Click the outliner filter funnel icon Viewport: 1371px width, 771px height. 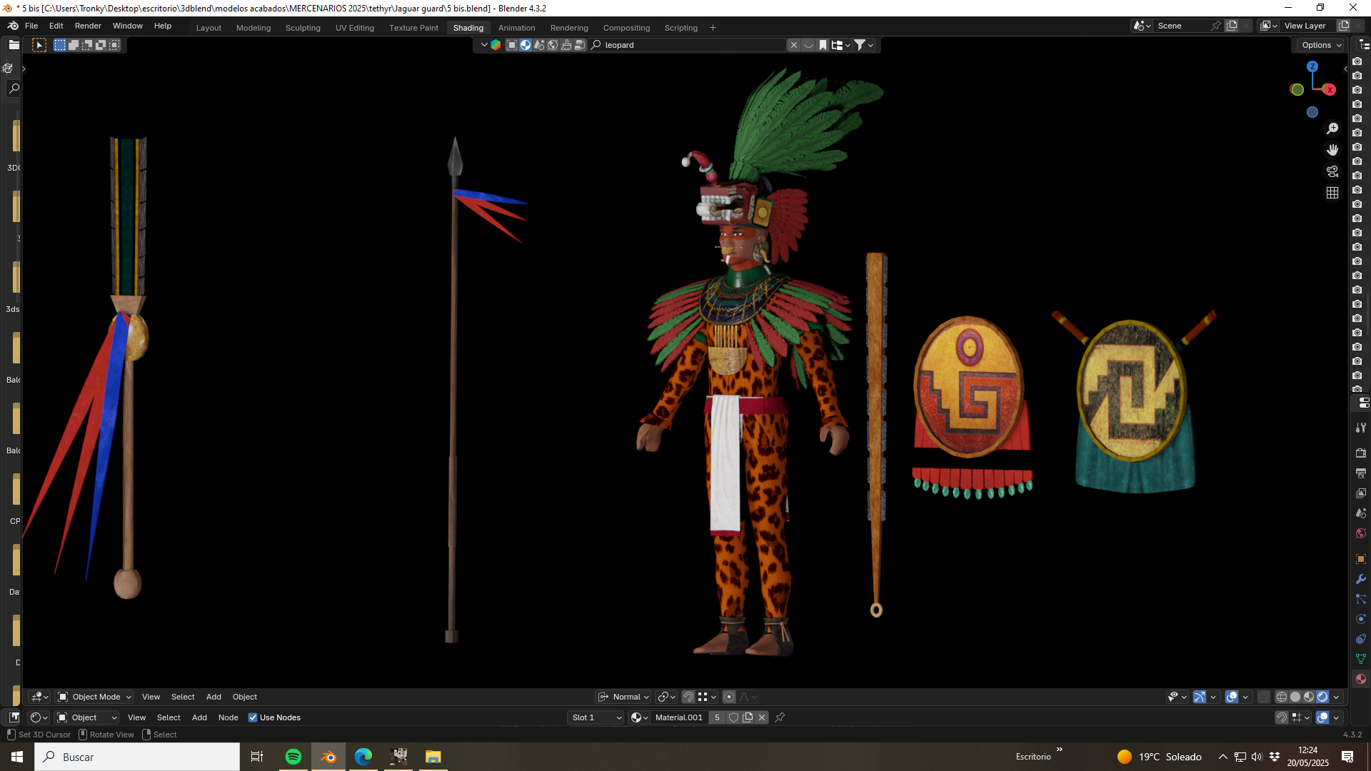coord(860,45)
